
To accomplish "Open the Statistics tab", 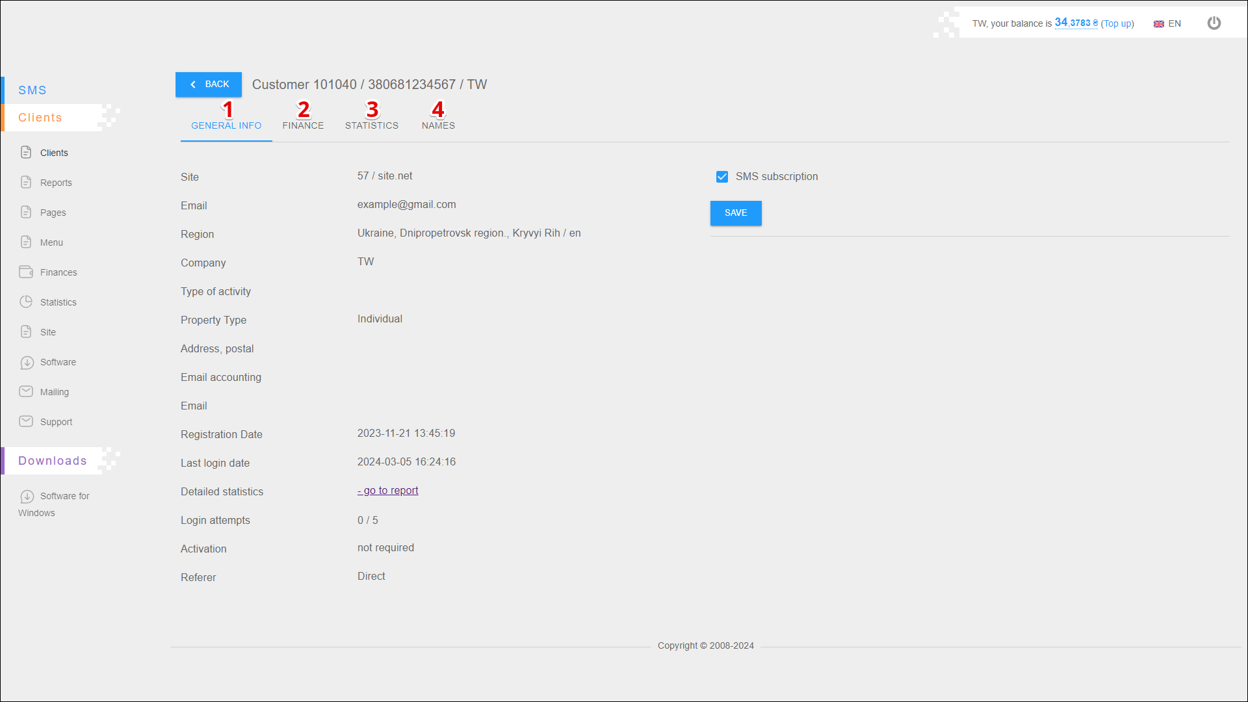I will (371, 125).
